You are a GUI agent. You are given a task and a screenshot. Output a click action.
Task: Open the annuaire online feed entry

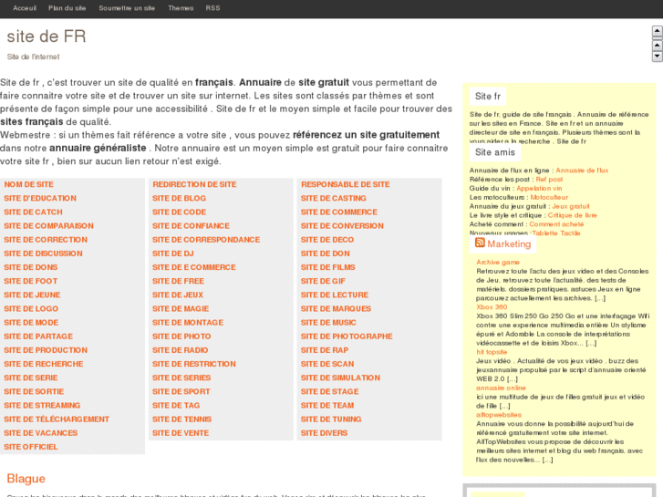tap(501, 388)
